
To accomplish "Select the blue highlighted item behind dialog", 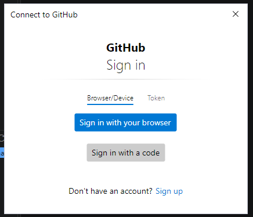I will tap(2, 153).
